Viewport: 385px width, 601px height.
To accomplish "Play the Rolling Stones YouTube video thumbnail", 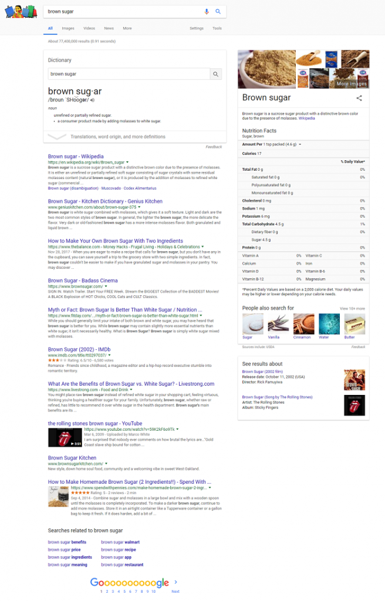I will click(x=65, y=437).
